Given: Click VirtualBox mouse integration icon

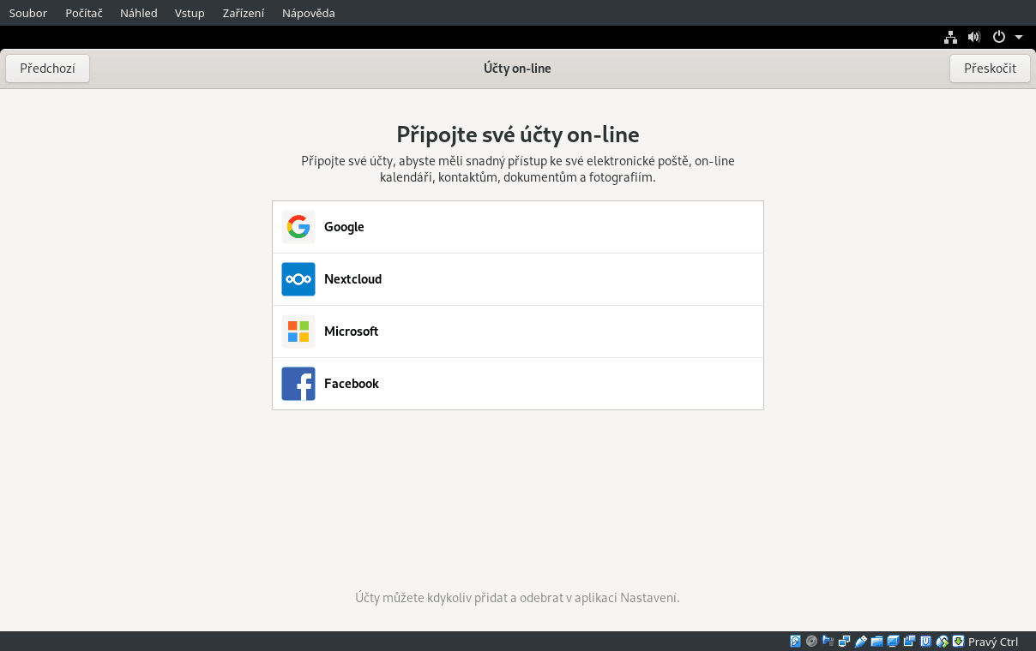Looking at the screenshot, I should [x=943, y=642].
